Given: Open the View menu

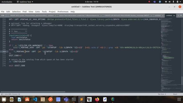Looking at the screenshot, I should [31, 11].
